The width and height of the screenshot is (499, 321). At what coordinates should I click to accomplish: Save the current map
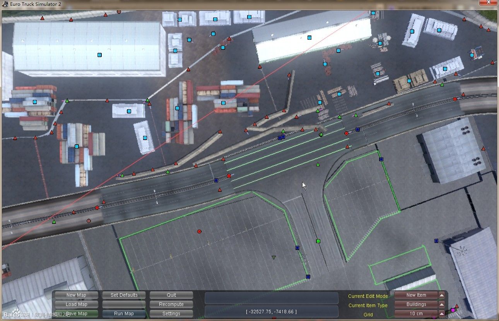coord(76,314)
